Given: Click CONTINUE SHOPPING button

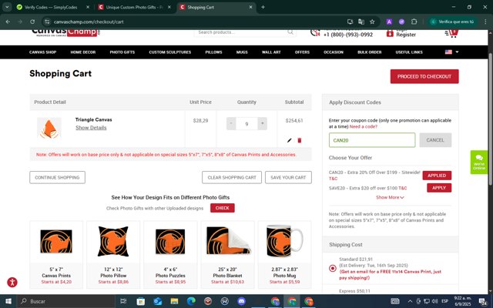Looking at the screenshot, I should click(57, 177).
